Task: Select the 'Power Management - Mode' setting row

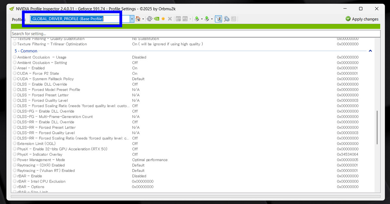Action: click(x=41, y=160)
